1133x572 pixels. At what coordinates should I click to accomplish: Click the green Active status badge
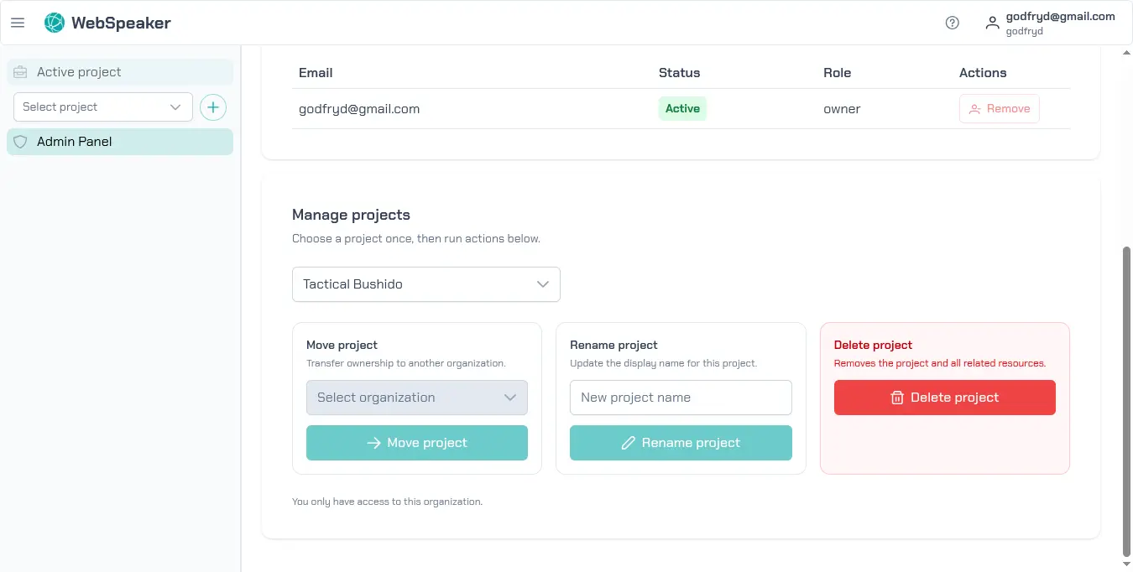pos(682,109)
